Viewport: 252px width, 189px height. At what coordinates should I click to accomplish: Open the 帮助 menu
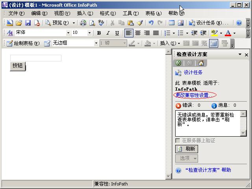click(x=176, y=13)
